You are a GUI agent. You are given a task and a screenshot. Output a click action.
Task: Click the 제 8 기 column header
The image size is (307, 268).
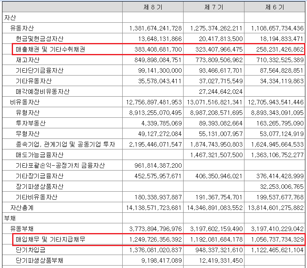[x=153, y=7]
